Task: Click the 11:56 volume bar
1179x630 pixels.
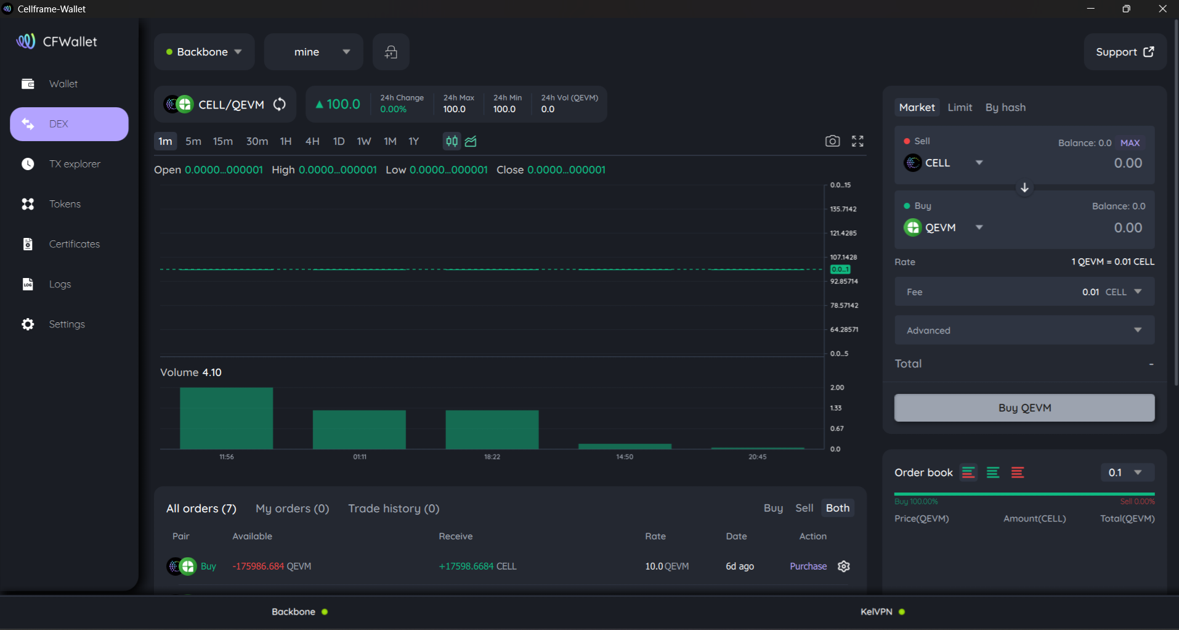Action: tap(226, 419)
